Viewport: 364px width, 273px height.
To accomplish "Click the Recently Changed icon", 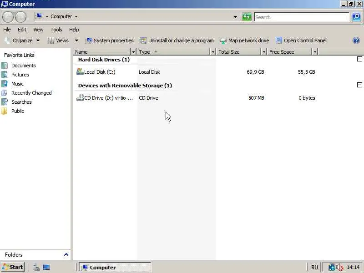I will tap(5, 93).
